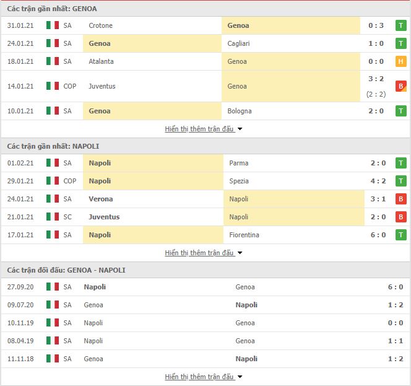Click Italian flag on 31.01.21 Crotone row
Viewport: 411px width, 386px height.
(53, 25)
